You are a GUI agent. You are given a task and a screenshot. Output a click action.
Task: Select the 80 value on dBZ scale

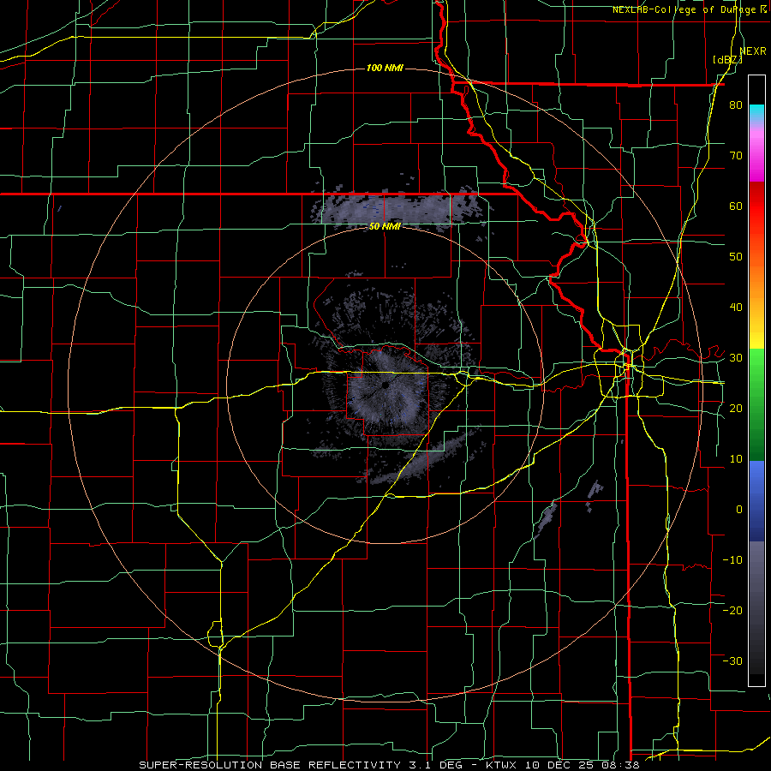(736, 105)
